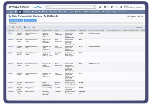Open the Customization menu
The height and width of the screenshot is (105, 152).
pyautogui.click(x=96, y=12)
